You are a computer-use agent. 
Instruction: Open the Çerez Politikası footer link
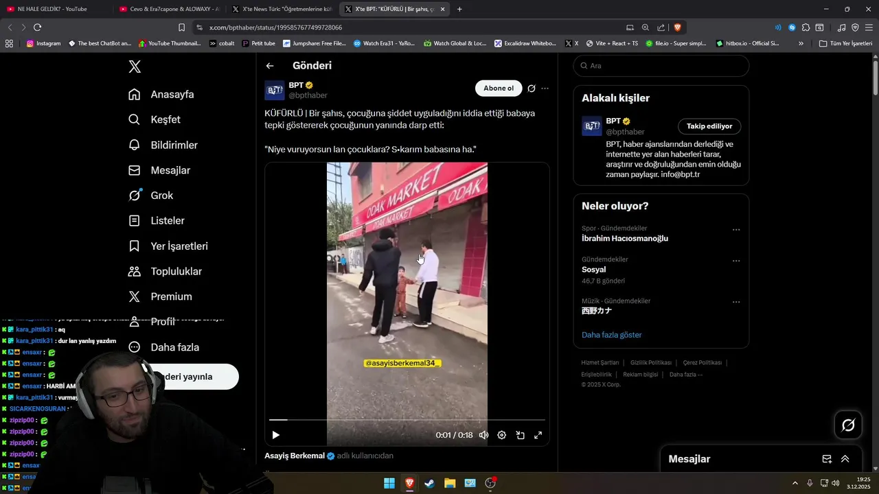coord(702,362)
